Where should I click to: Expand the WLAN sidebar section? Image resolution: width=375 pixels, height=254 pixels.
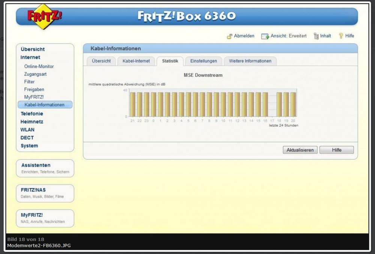tap(27, 130)
